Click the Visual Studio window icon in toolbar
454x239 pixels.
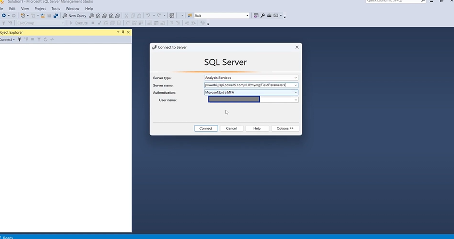point(256,15)
